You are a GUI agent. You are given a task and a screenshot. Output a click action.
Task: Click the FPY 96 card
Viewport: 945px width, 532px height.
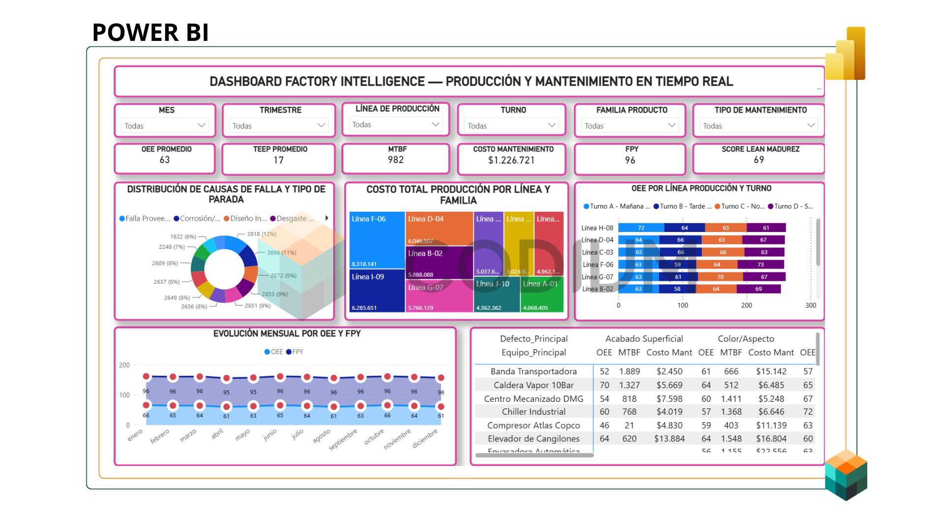[630, 159]
